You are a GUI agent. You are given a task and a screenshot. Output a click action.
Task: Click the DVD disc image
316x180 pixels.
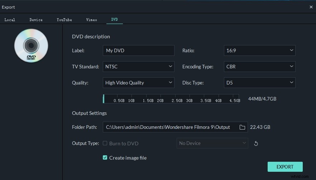point(31,45)
